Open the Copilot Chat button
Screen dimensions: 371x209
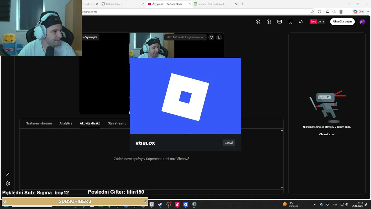click(x=359, y=12)
